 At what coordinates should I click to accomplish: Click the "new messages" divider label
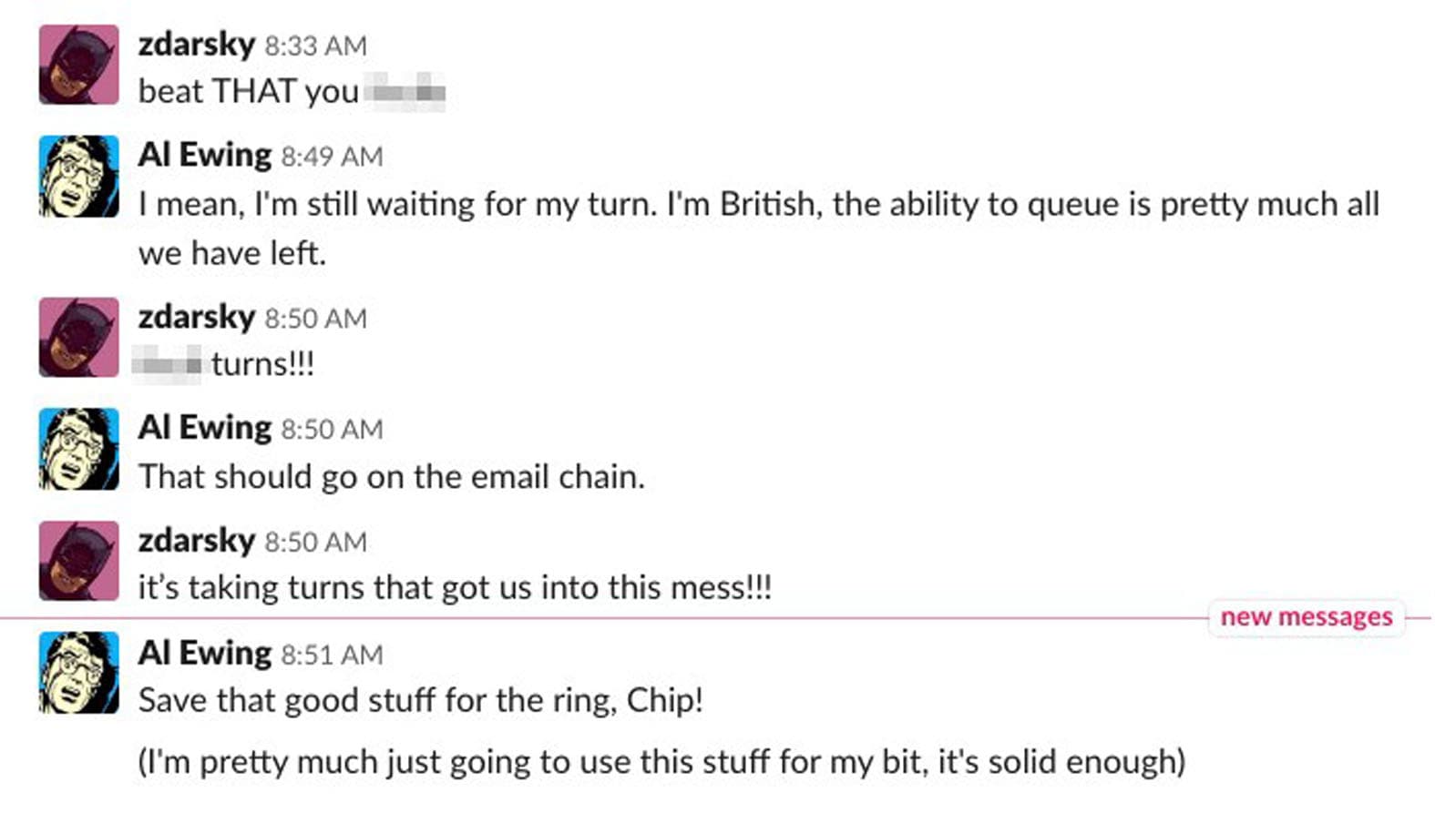click(x=1306, y=617)
